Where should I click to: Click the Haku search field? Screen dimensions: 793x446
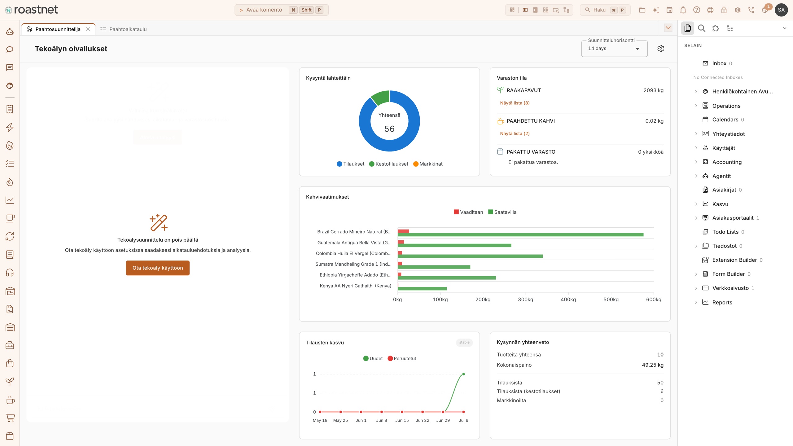[x=605, y=10]
